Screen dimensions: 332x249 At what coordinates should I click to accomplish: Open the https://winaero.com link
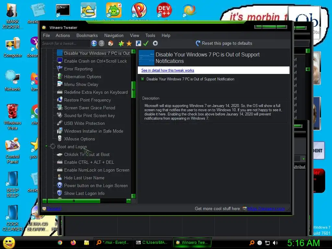(266, 208)
